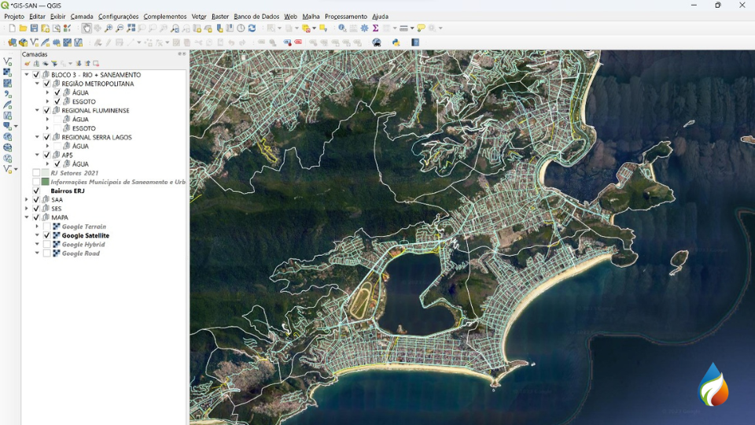Click the Save Project icon
This screenshot has width=755, height=425.
tap(34, 28)
